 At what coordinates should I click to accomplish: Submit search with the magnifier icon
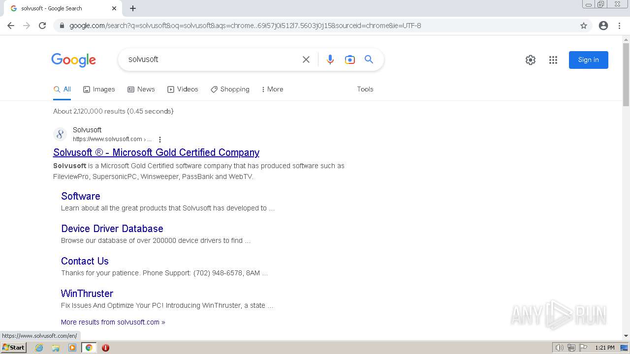(x=369, y=59)
